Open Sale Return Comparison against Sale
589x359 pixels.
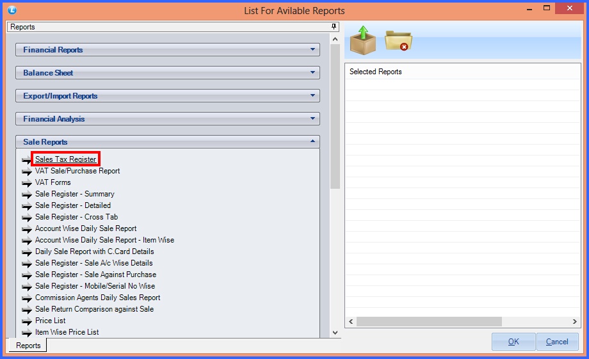pos(94,309)
